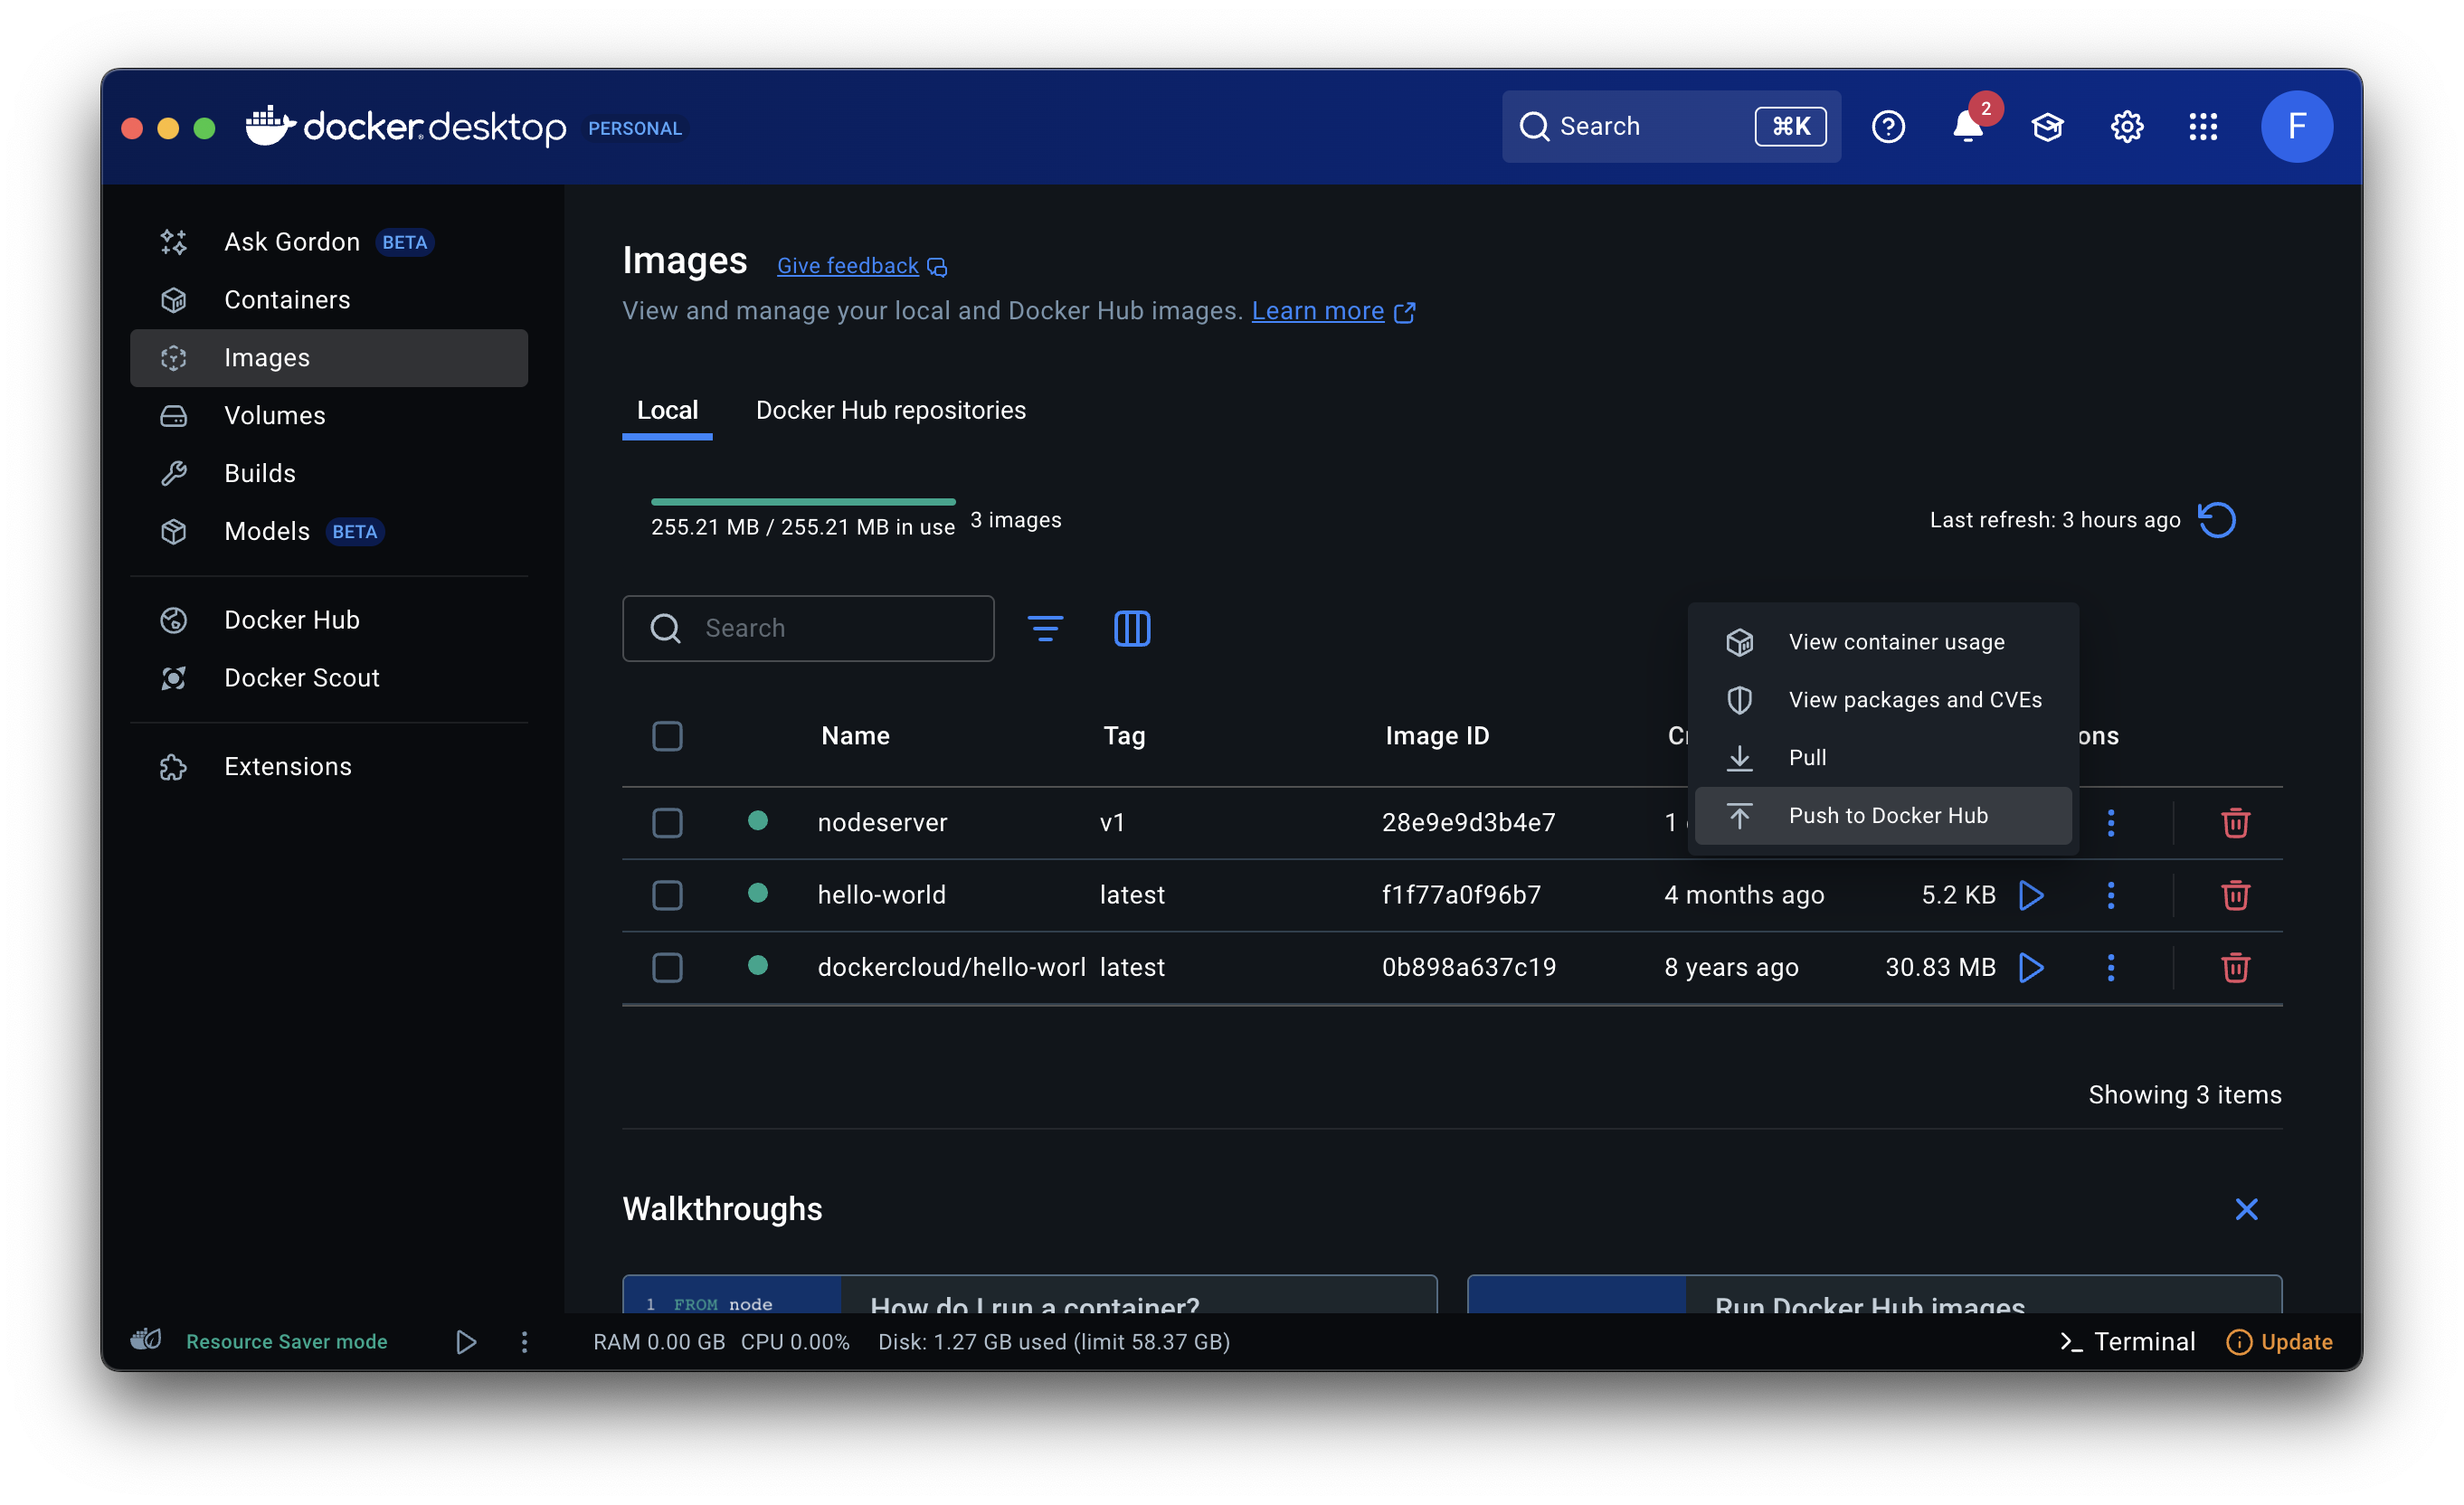Select the Local tab
This screenshot has width=2464, height=1505.
tap(667, 411)
